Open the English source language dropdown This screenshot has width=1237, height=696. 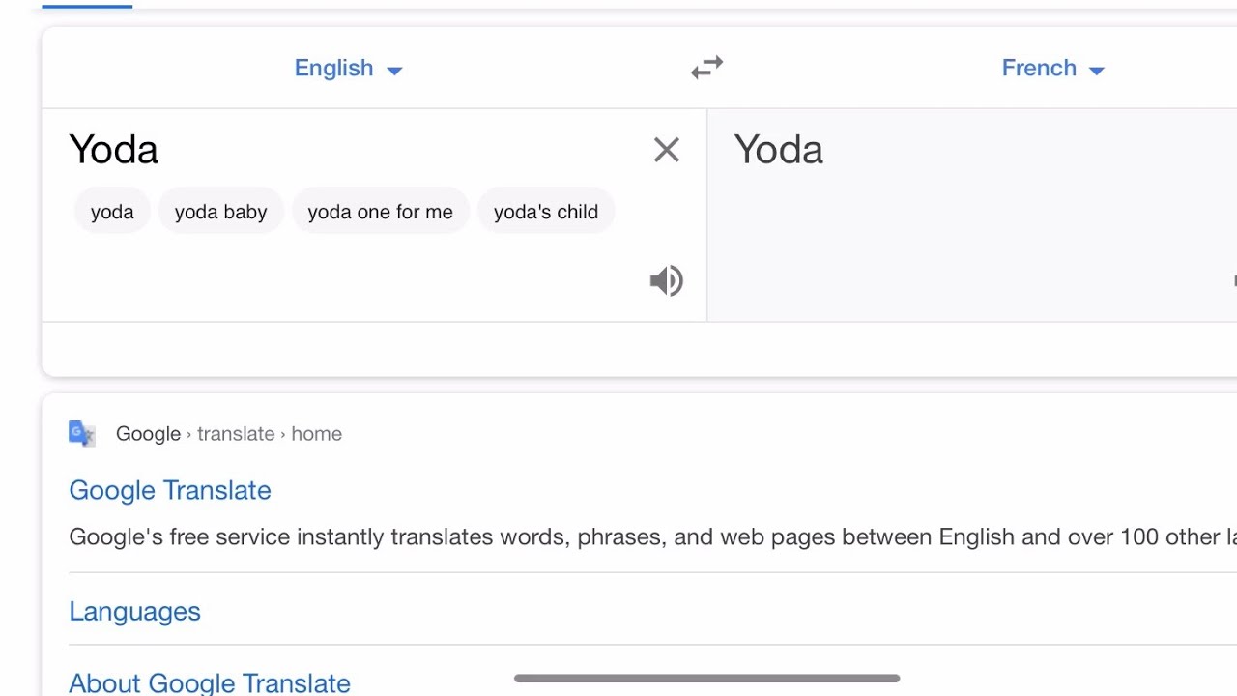point(334,68)
